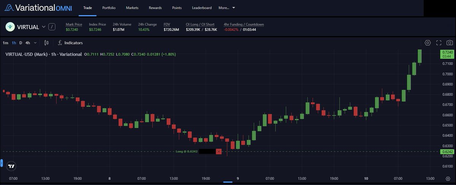The height and width of the screenshot is (185, 456).
Task: Select the 1h timeframe
Action: pos(14,43)
